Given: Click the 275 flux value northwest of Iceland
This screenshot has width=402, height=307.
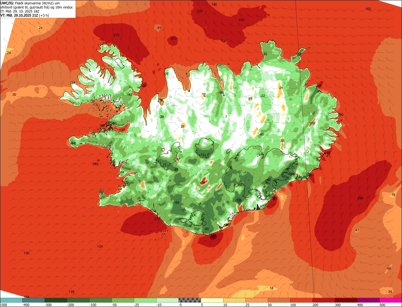Looking at the screenshot, I should (117, 35).
